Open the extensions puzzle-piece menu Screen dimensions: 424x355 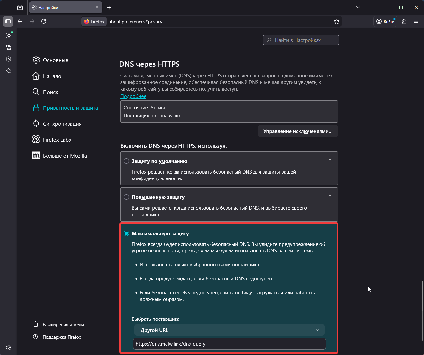pos(404,21)
